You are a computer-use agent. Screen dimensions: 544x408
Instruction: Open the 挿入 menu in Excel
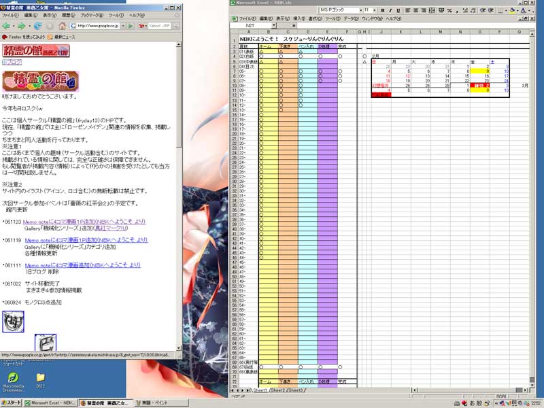click(x=299, y=18)
